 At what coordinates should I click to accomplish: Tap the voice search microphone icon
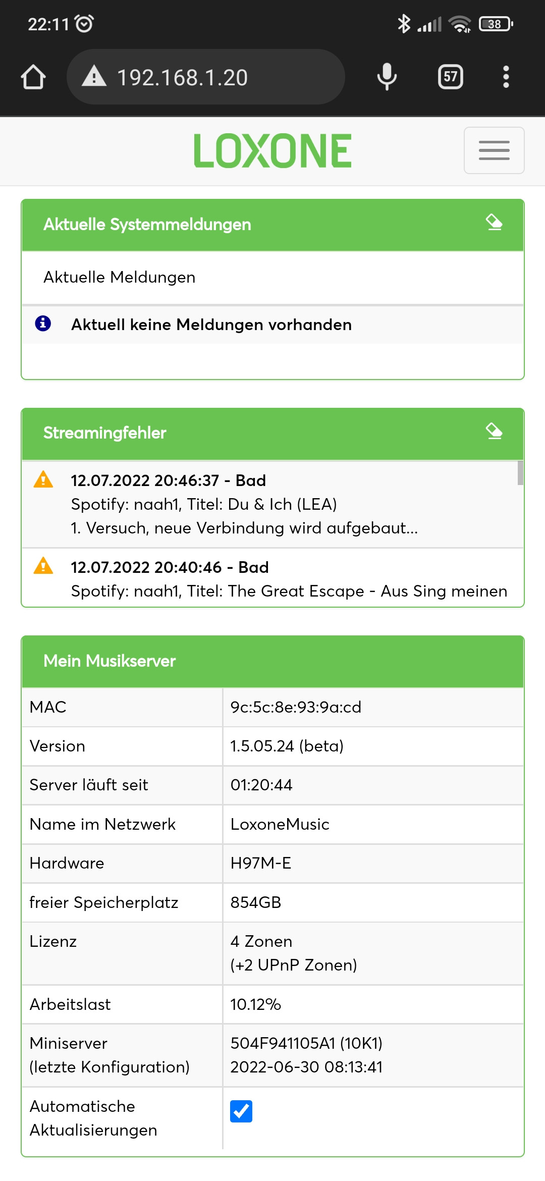[x=387, y=77]
